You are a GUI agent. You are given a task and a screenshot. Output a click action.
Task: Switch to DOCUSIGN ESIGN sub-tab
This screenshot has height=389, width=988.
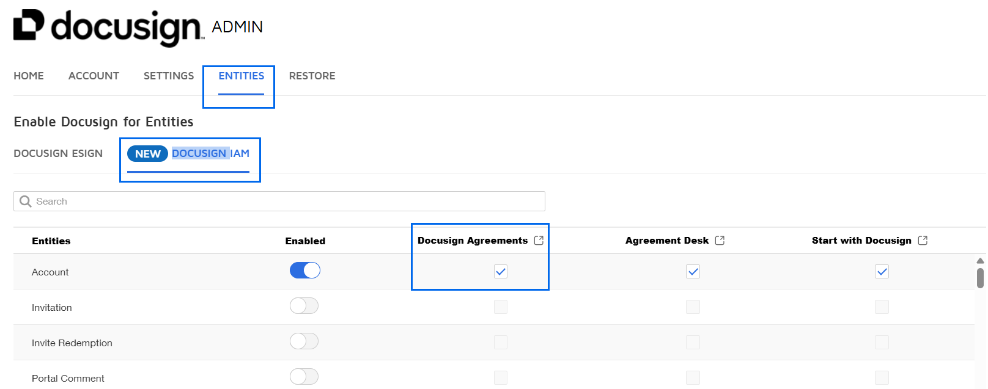click(x=58, y=153)
